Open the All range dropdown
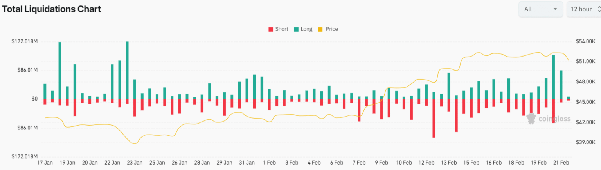601x170 pixels. point(541,9)
